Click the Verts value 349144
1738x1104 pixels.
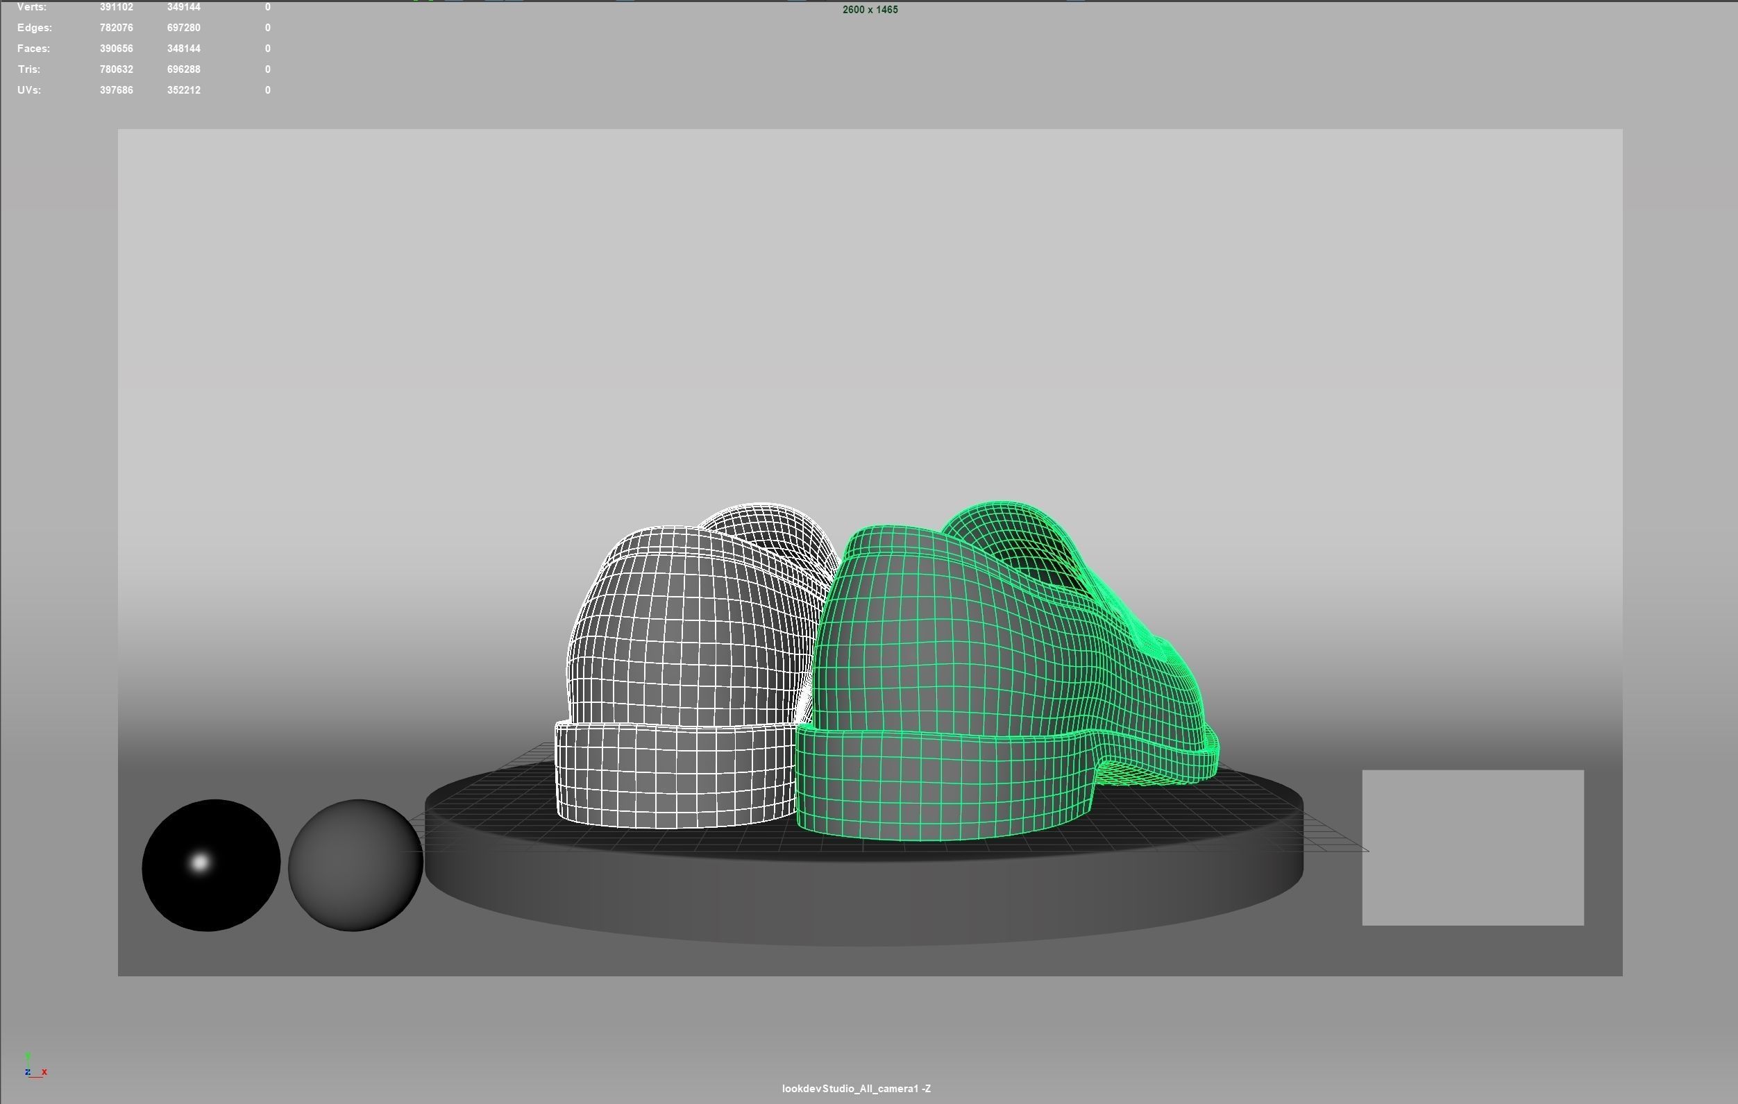pos(183,6)
